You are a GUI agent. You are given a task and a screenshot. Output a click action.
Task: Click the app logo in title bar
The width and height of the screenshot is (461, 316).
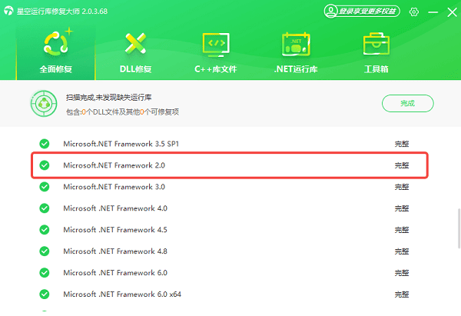(8, 11)
